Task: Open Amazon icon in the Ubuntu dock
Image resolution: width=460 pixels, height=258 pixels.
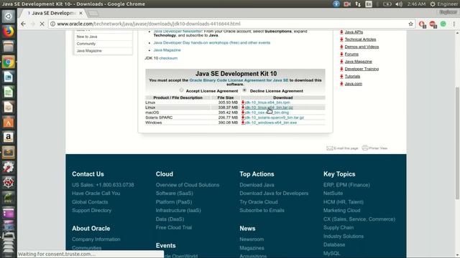Action: click(8, 137)
